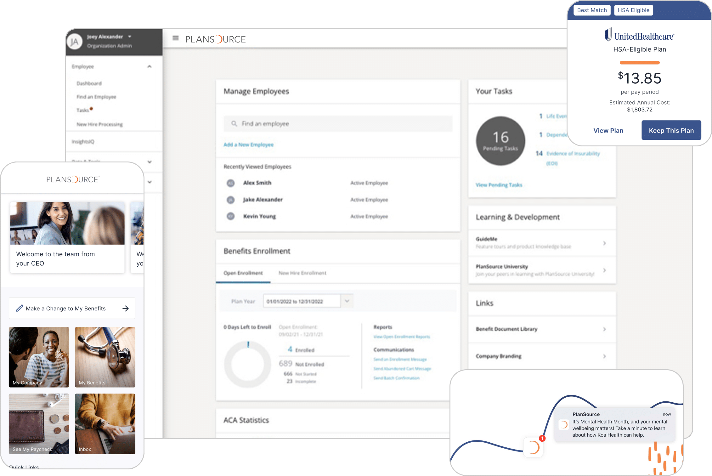This screenshot has width=712, height=476.
Task: Click Make a Change to My Benefits
Action: click(72, 308)
